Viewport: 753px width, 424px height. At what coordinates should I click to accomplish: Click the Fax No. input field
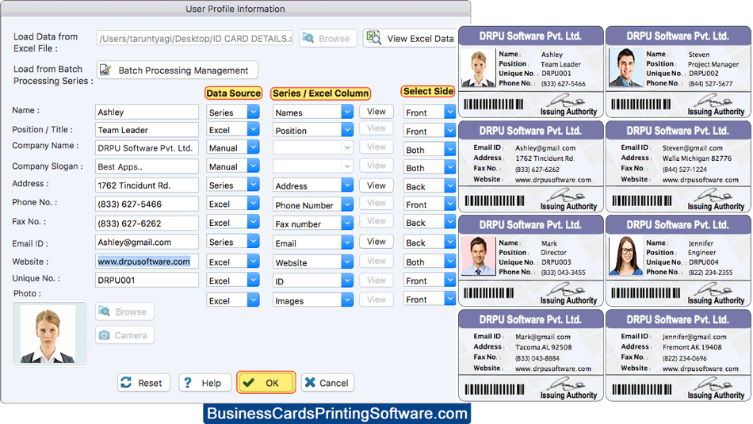[x=147, y=223]
